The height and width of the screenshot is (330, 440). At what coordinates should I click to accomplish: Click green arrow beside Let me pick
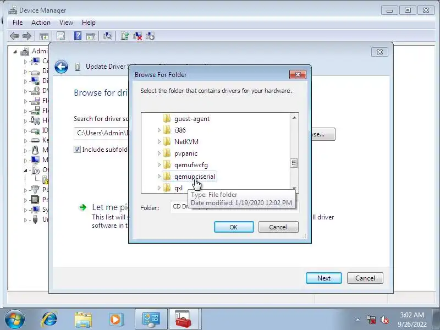83,207
